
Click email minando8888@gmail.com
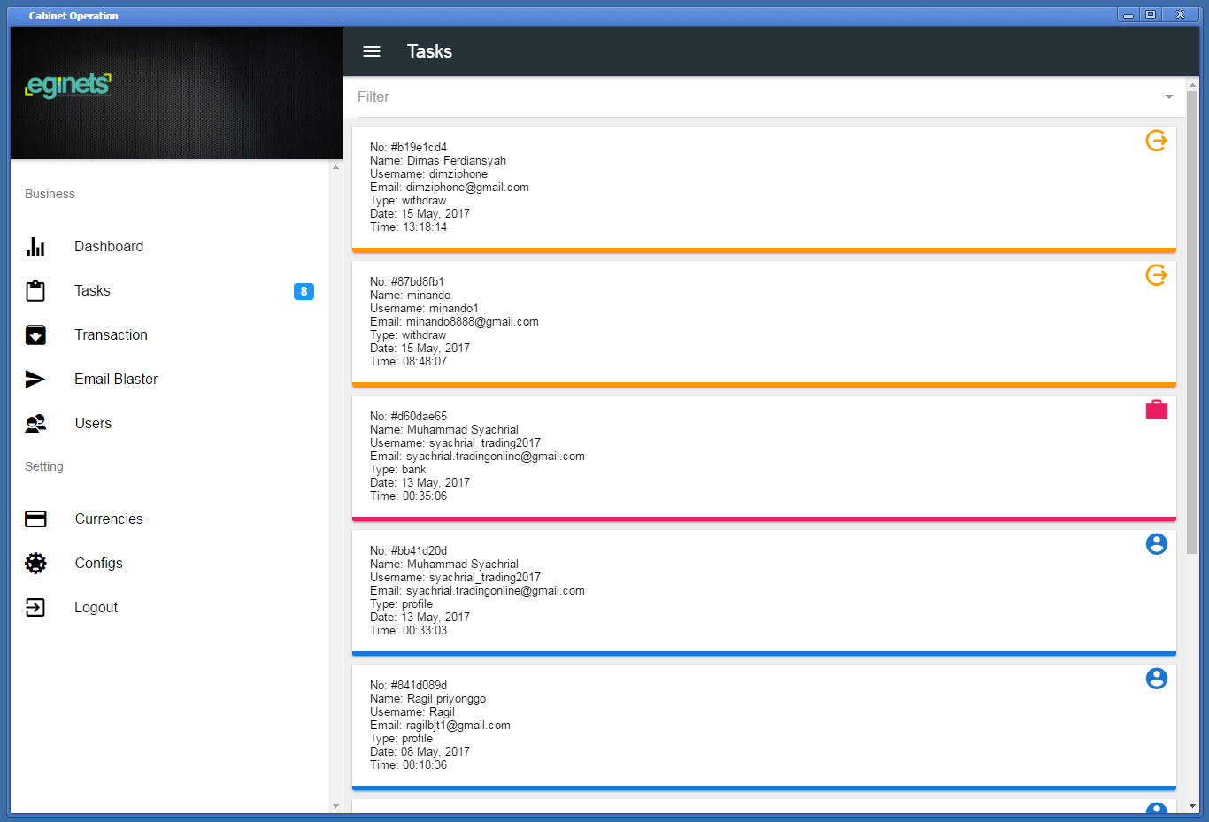tap(473, 322)
